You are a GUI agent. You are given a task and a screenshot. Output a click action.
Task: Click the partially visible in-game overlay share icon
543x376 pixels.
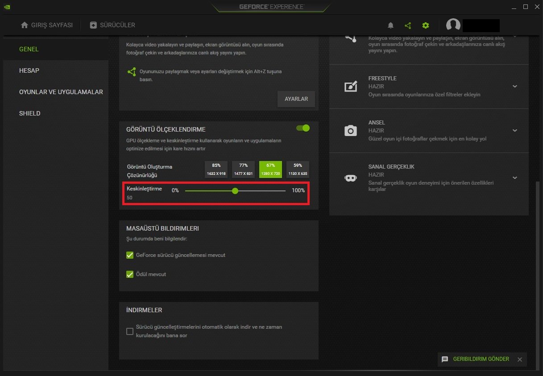[x=351, y=38]
